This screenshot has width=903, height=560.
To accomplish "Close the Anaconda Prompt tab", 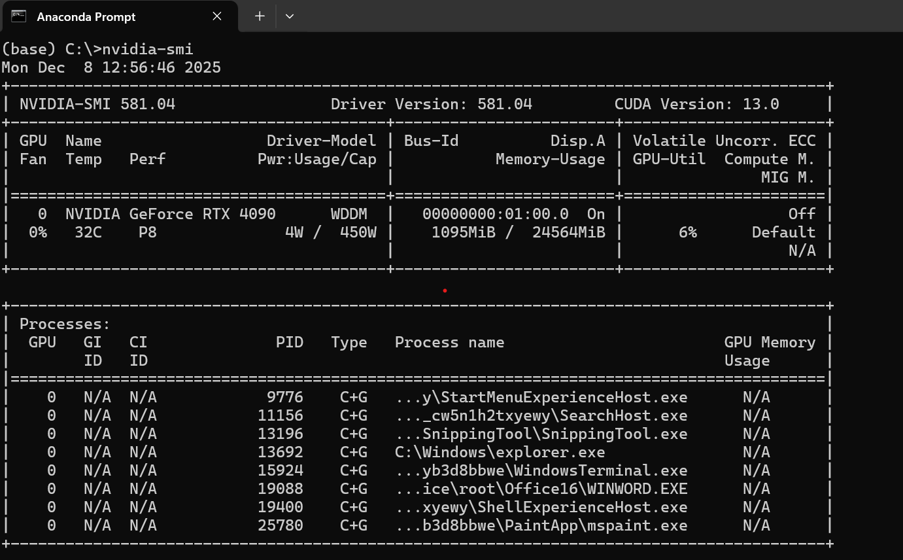I will pos(217,16).
